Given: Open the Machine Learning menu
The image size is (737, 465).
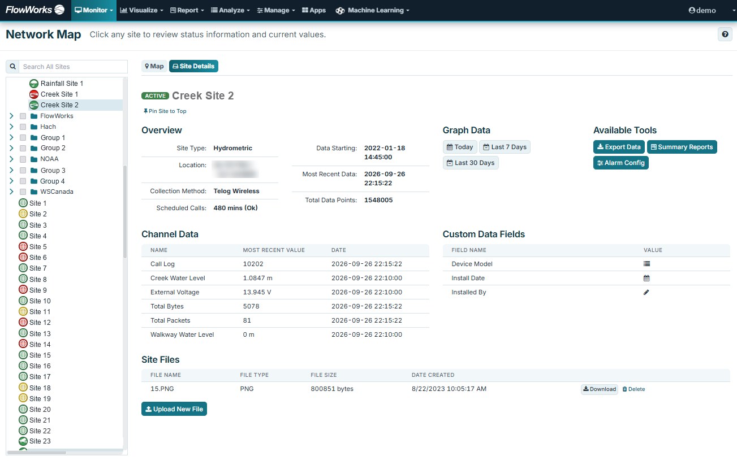Looking at the screenshot, I should click(x=372, y=10).
